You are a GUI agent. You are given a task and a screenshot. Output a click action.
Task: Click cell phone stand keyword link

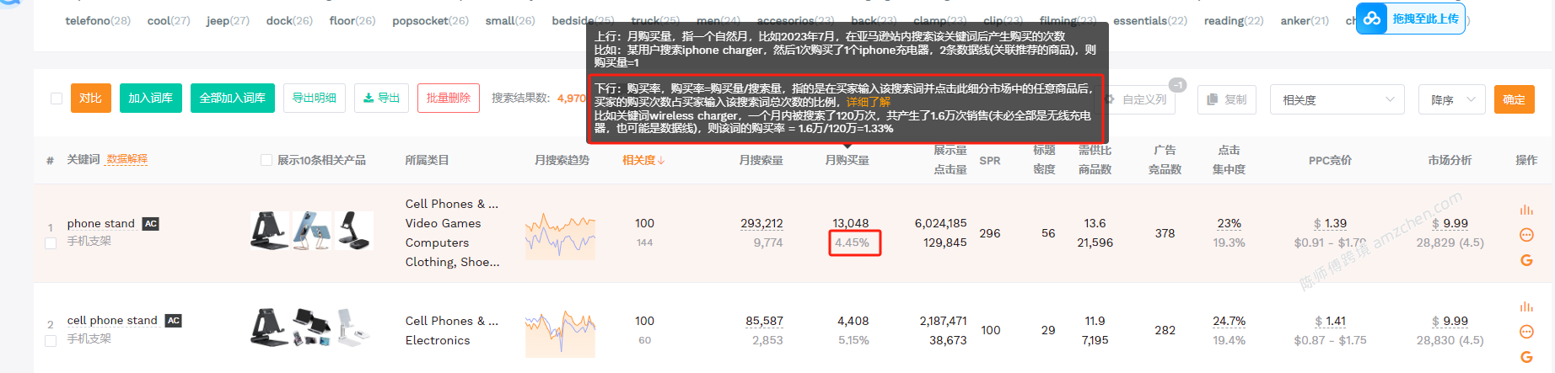coord(112,321)
